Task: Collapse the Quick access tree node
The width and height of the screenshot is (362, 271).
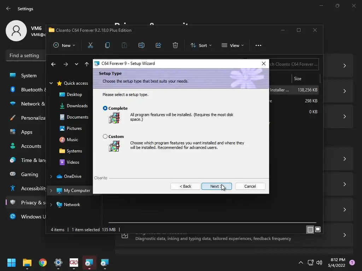Action: click(51, 83)
